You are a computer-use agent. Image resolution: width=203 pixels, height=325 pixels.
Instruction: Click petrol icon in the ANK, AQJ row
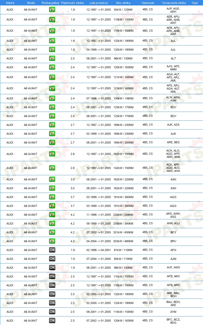(52, 224)
